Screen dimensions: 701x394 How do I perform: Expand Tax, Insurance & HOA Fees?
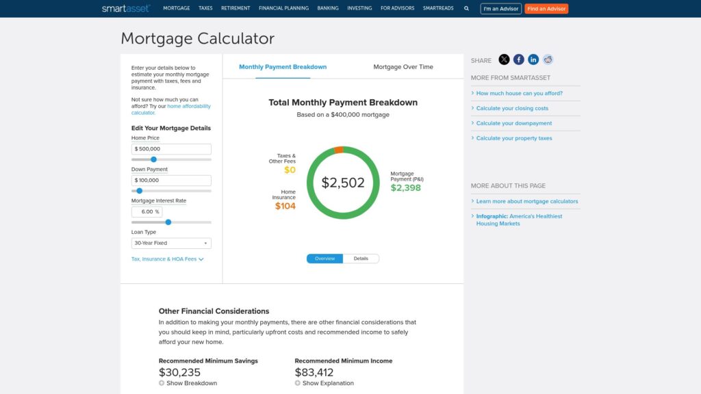click(x=167, y=259)
